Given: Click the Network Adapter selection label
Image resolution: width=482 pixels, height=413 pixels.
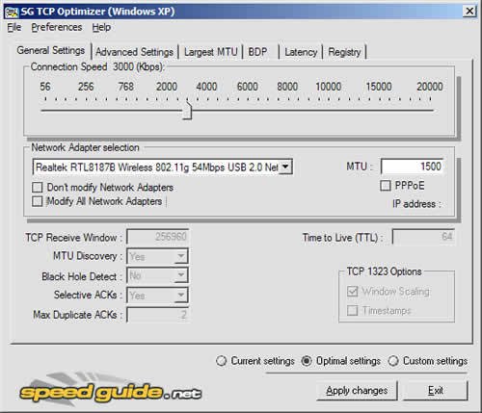Looking at the screenshot, I should click(85, 147).
